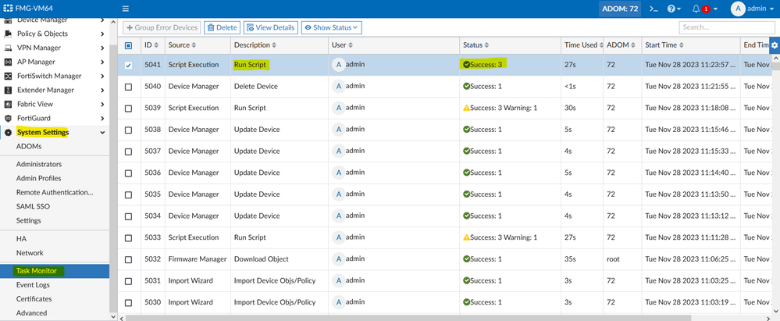Screen dimensions: 780x321
Task: Click the Delete button
Action: [x=222, y=27]
